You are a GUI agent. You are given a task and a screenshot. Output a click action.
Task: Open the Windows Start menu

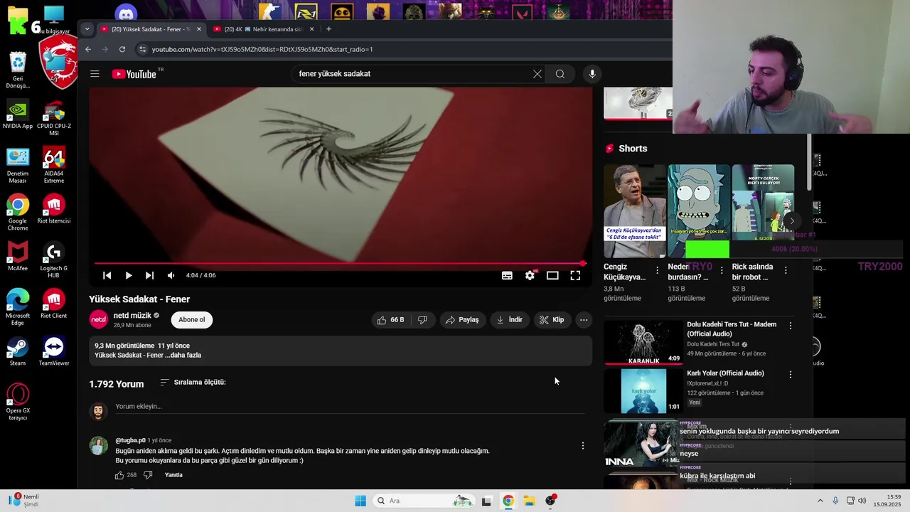click(x=360, y=501)
